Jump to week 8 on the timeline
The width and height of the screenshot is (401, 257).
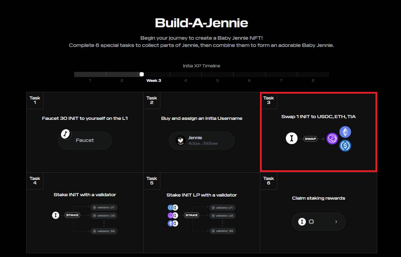pos(313,80)
